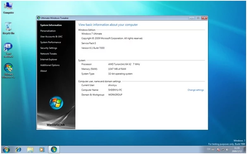The height and width of the screenshot is (154, 248).
Task: Click the current user name 'shixinyu'
Action: pyautogui.click(x=112, y=85)
